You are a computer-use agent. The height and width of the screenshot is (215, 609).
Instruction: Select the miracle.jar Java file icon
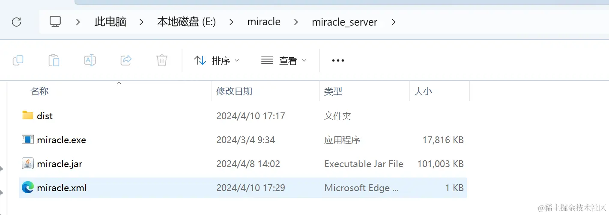pos(28,164)
